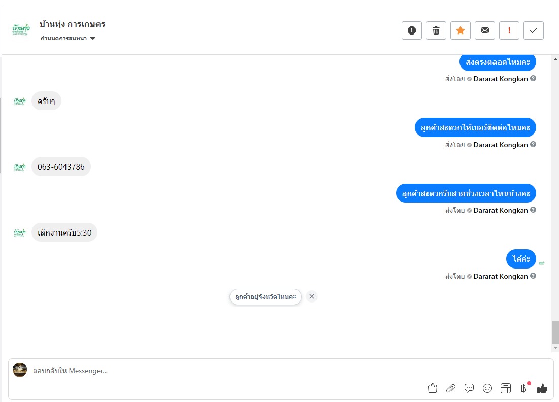Delete conversation using trash icon

tap(436, 30)
